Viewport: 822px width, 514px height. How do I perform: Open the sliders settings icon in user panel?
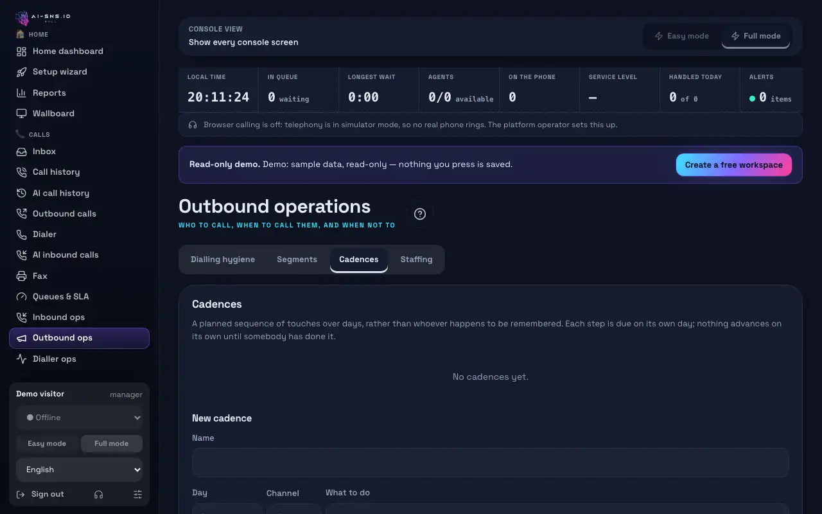pos(137,495)
